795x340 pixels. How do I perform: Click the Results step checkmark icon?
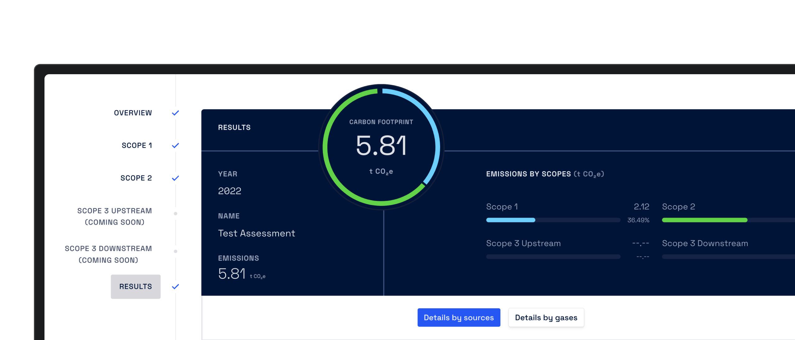point(175,286)
